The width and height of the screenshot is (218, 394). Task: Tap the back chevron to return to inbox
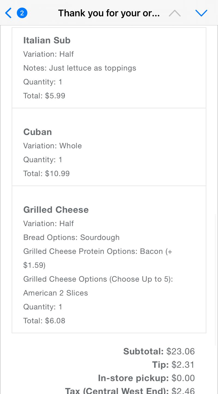(x=8, y=13)
